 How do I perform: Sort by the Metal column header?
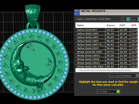pyautogui.click(x=90, y=25)
